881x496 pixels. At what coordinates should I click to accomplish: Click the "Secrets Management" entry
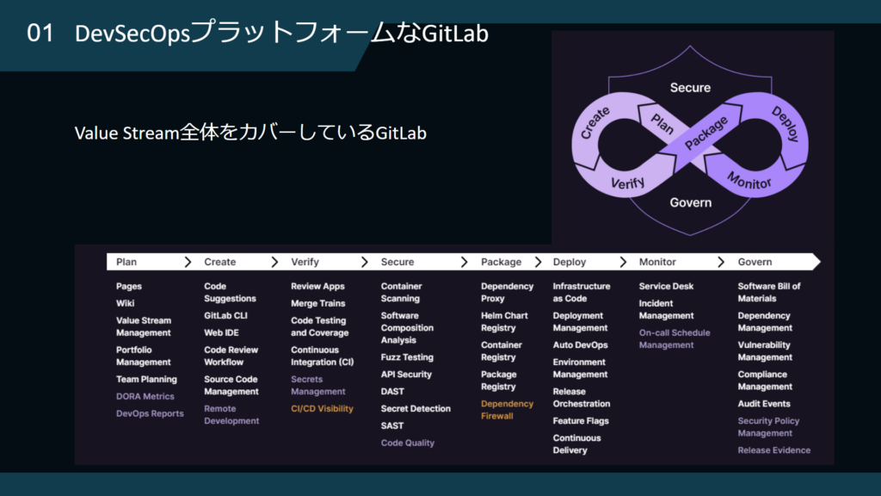[318, 385]
